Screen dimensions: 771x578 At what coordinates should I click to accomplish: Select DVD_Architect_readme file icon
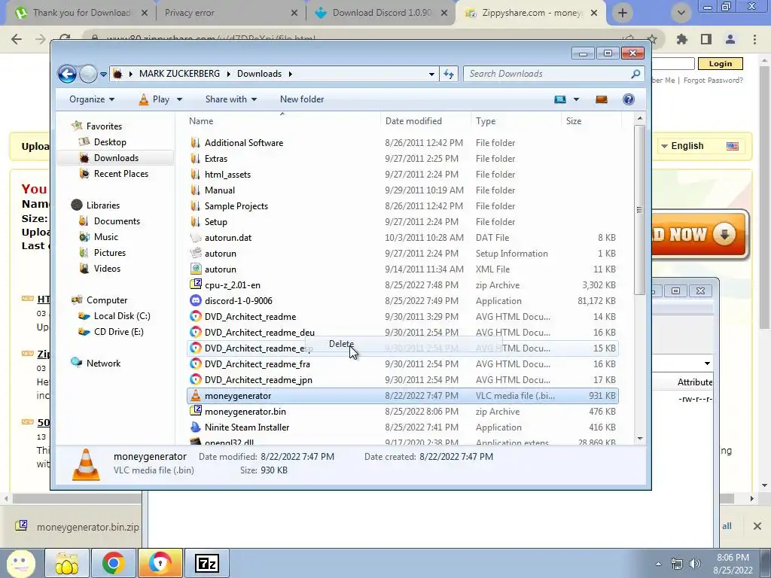[196, 317]
